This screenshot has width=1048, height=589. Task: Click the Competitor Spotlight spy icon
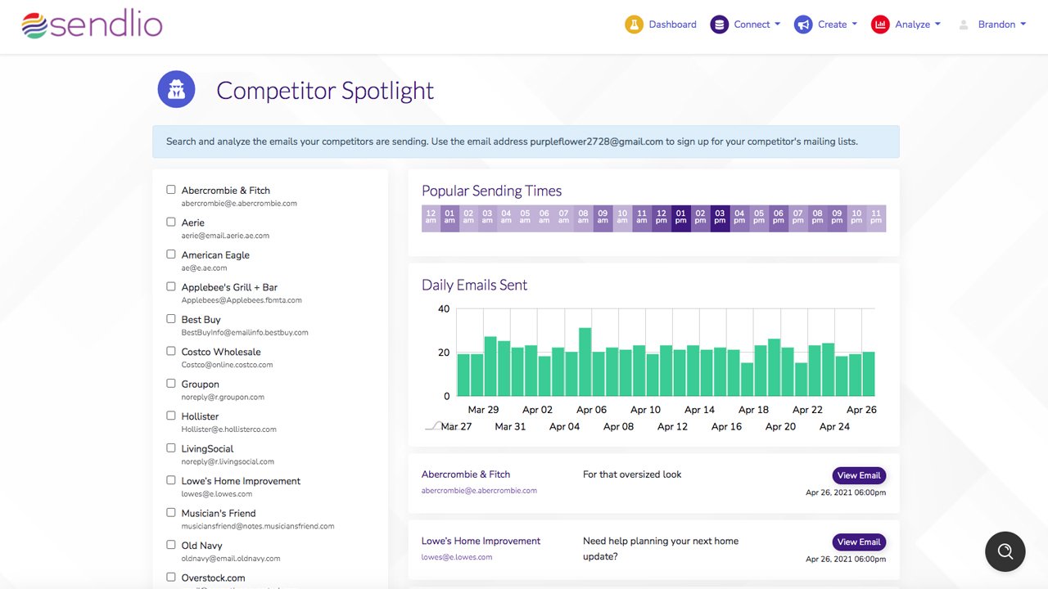pyautogui.click(x=176, y=90)
